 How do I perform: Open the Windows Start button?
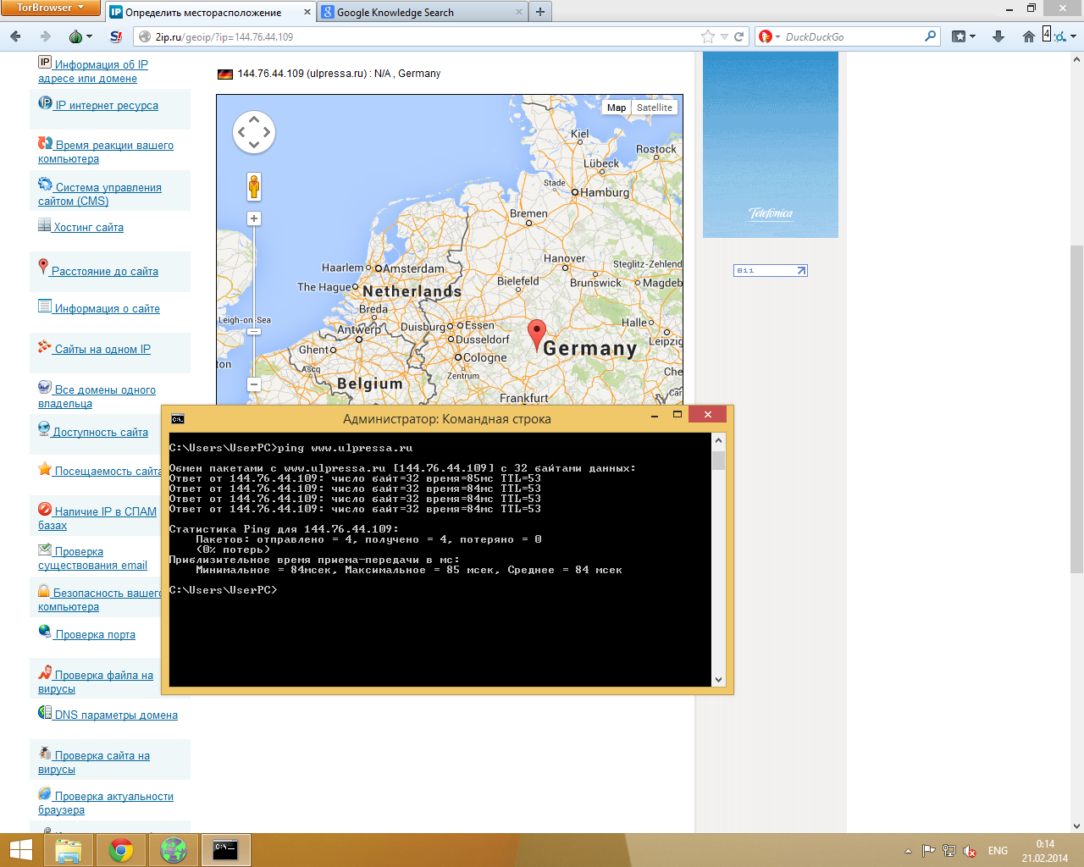[20, 850]
